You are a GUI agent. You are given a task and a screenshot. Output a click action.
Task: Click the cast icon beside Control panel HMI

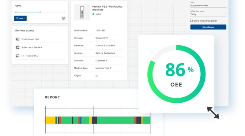click(18, 39)
